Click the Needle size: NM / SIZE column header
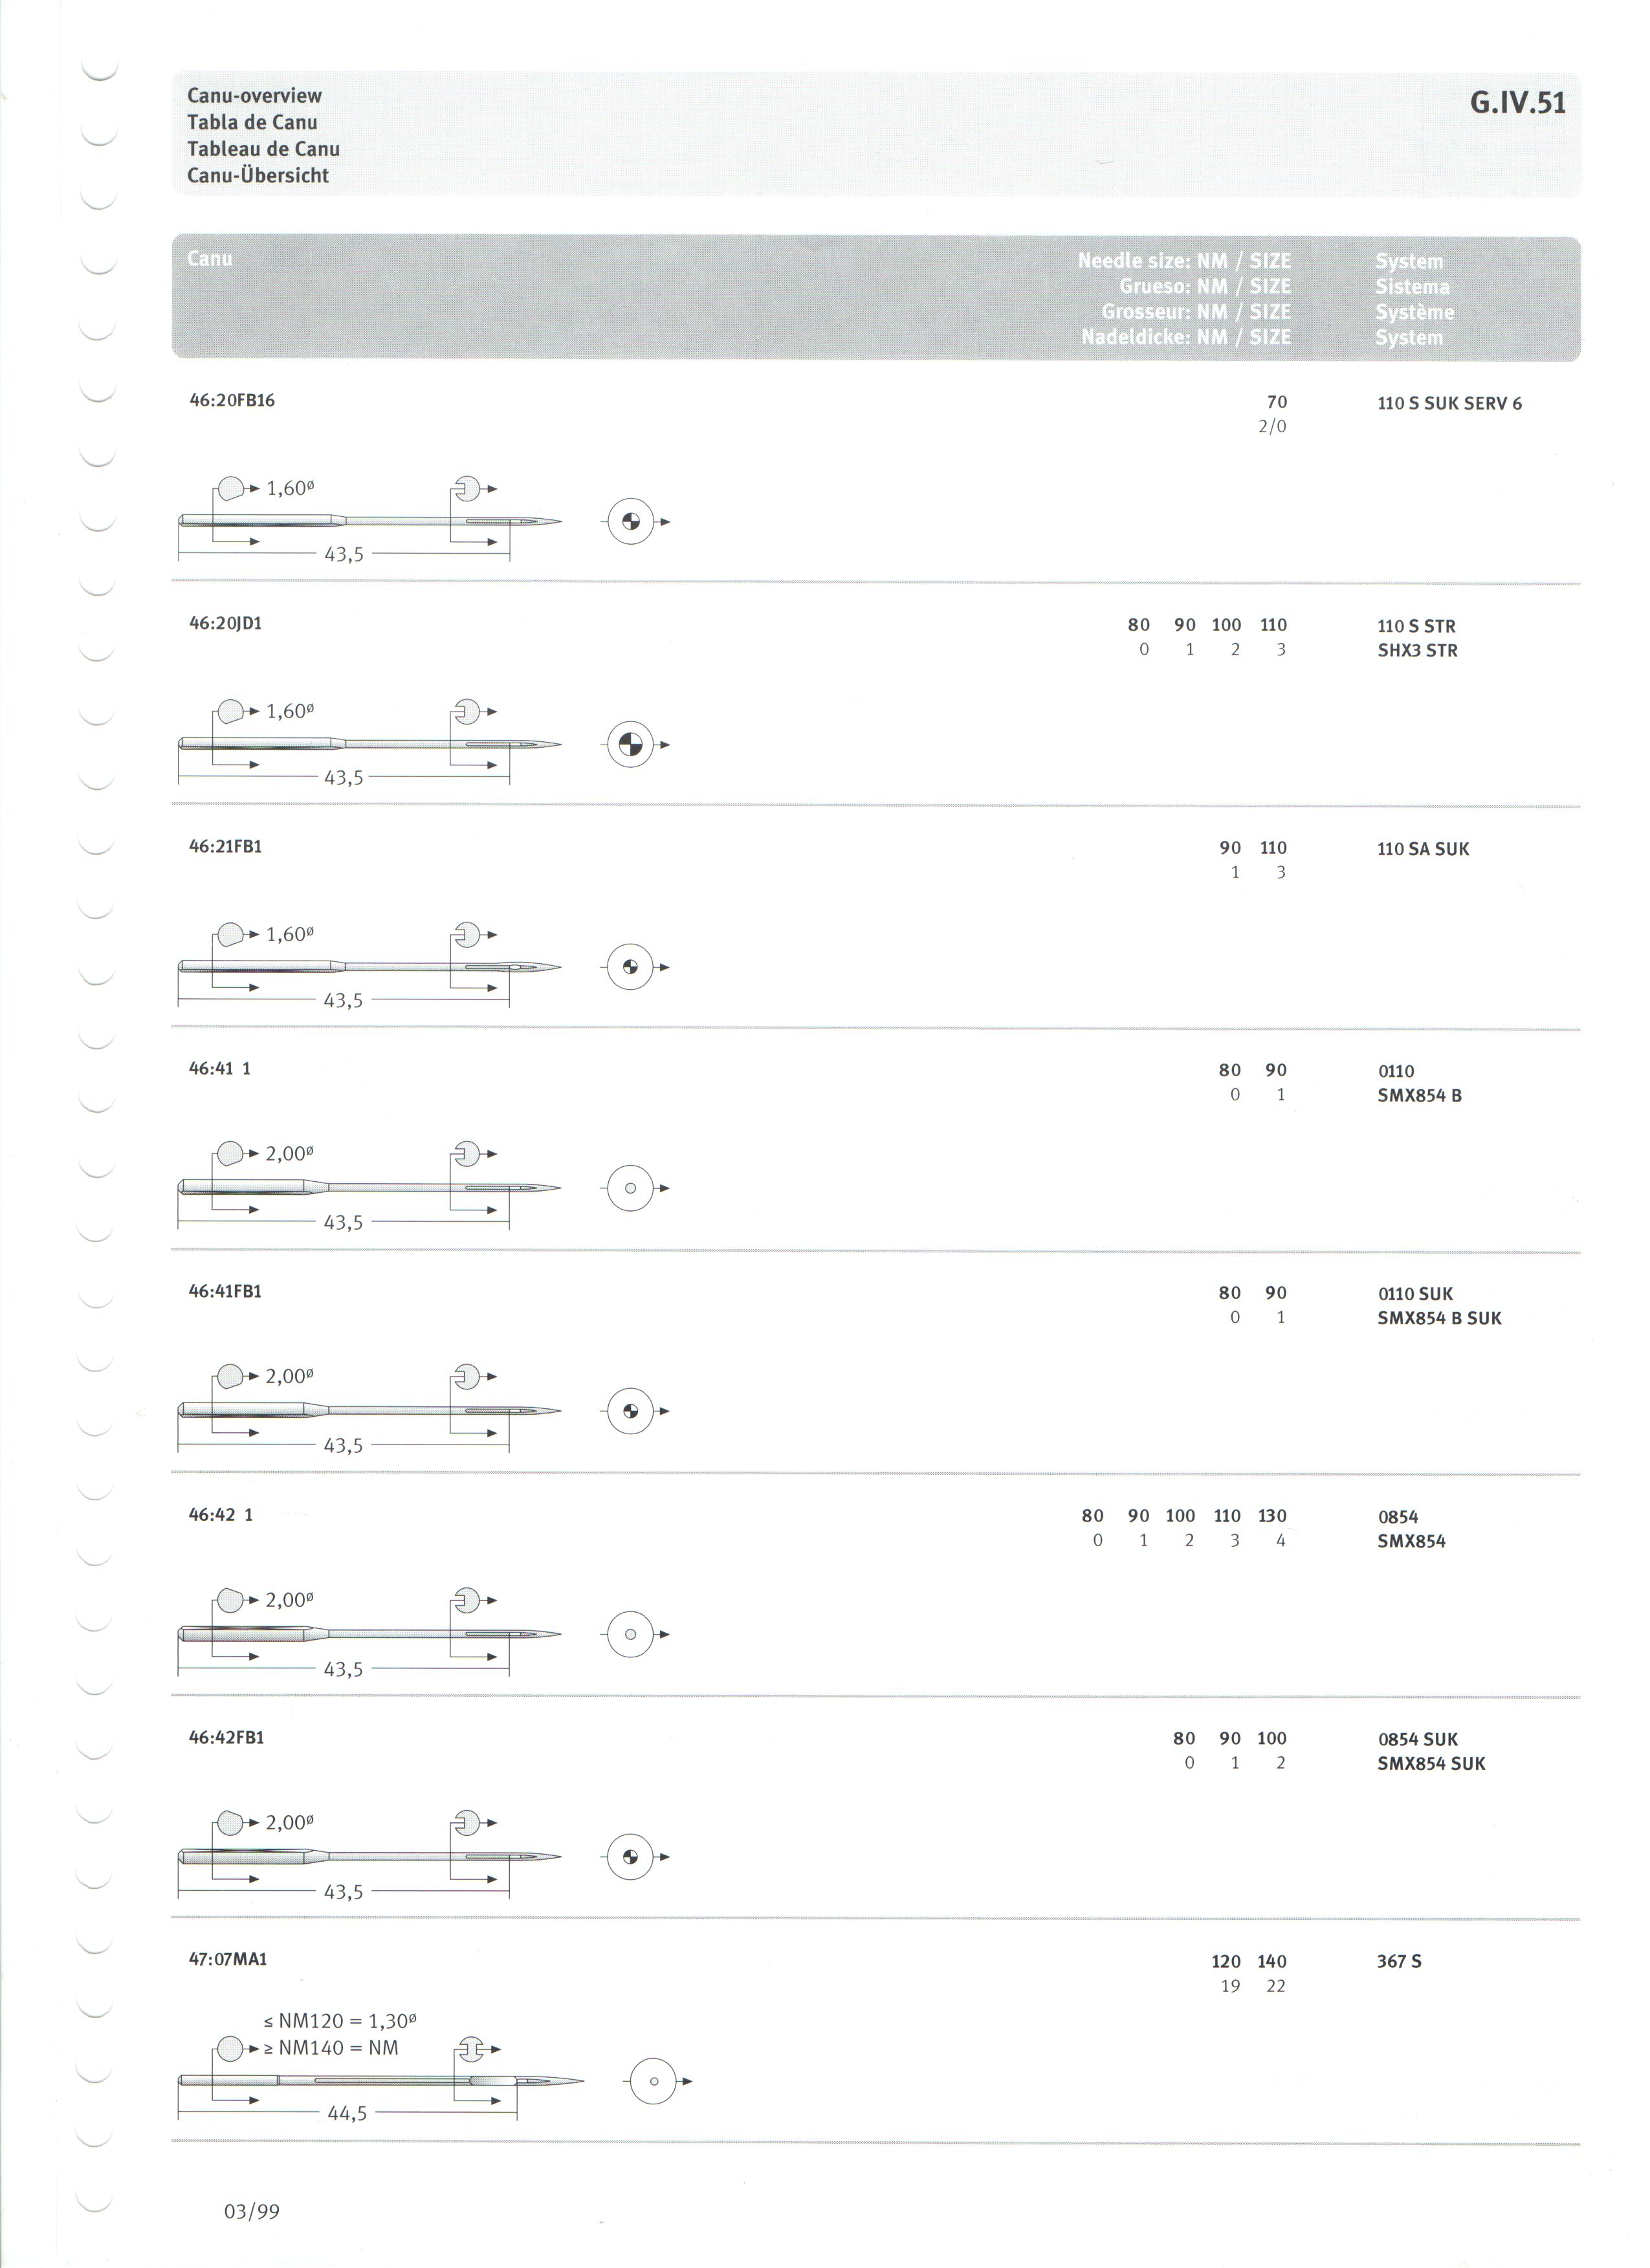Viewport: 1650px width, 2268px height. click(x=1184, y=261)
